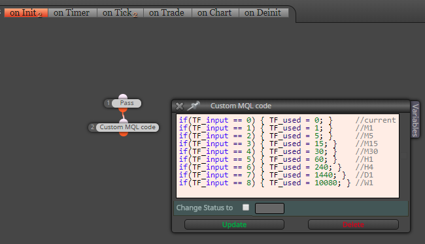Click the code line with //M15 comment
425x244 pixels.
tap(279, 144)
